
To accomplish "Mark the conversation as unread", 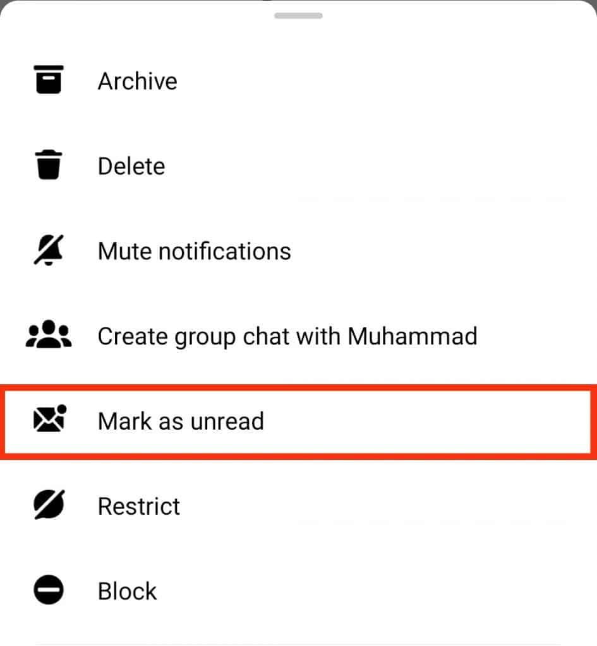I will pos(181,421).
